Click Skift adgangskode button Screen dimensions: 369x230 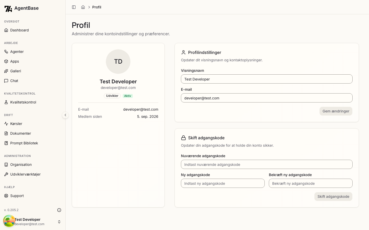click(333, 197)
